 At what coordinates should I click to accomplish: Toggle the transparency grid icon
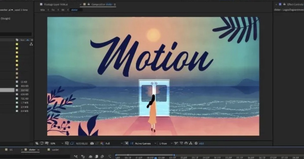coord(131,143)
